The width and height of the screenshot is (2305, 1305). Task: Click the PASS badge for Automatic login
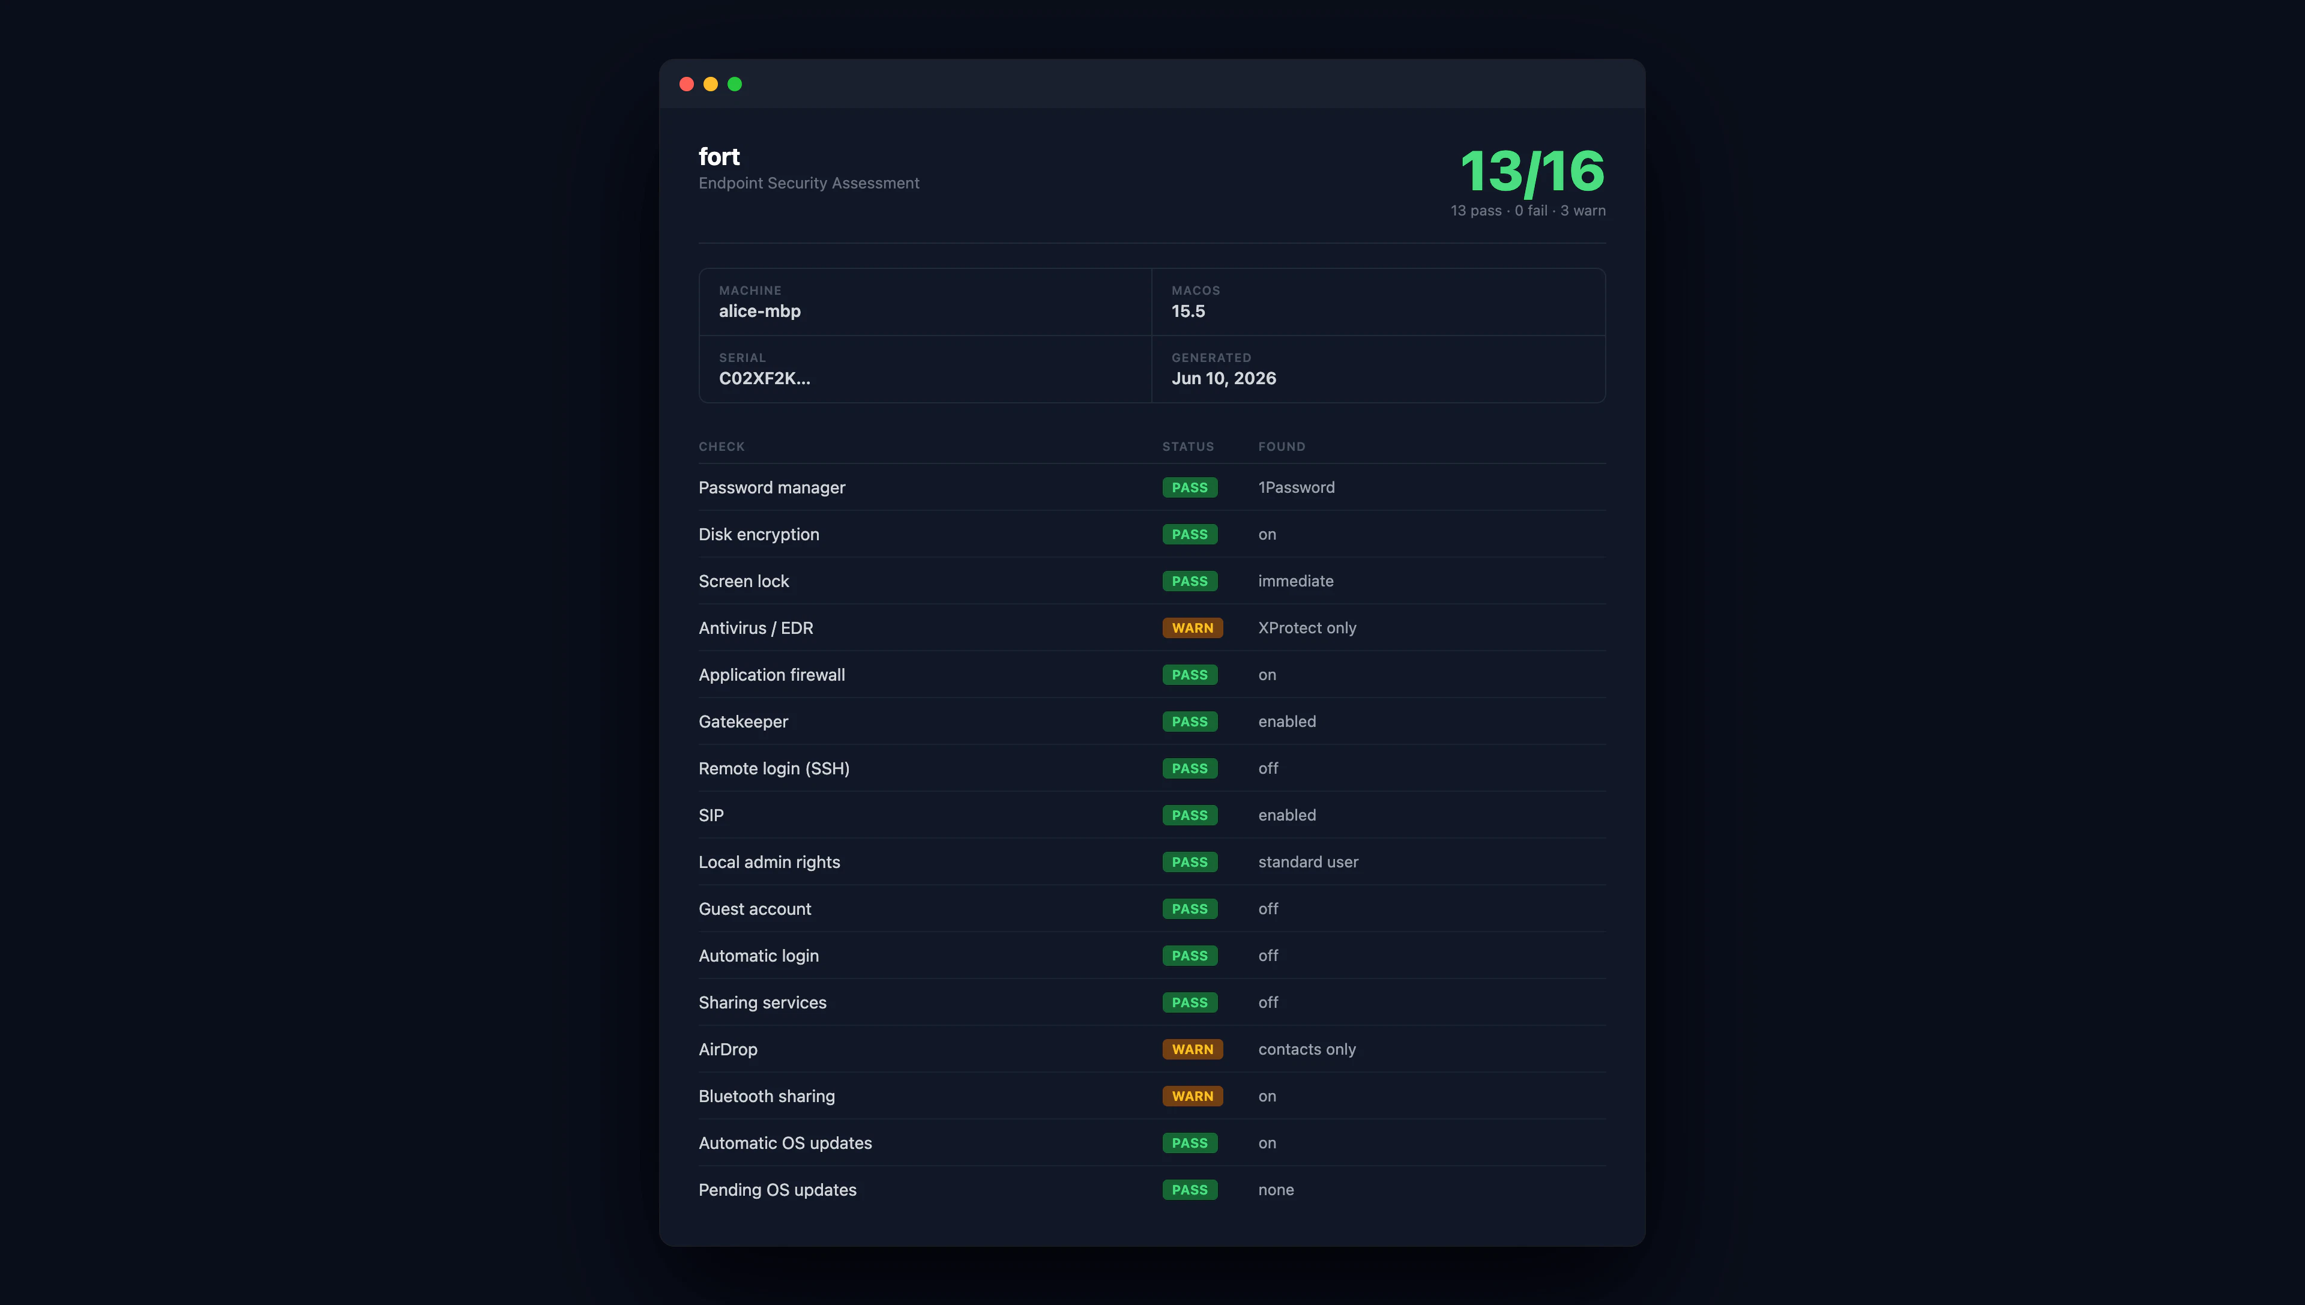click(x=1189, y=956)
